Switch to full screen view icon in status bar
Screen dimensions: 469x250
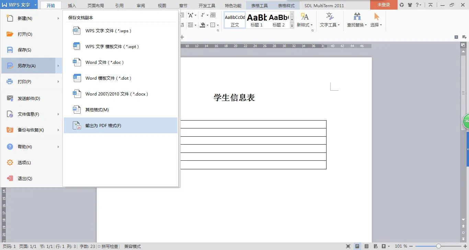coord(348,246)
